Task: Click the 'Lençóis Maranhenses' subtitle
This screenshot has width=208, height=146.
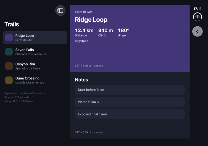Action: (30, 83)
